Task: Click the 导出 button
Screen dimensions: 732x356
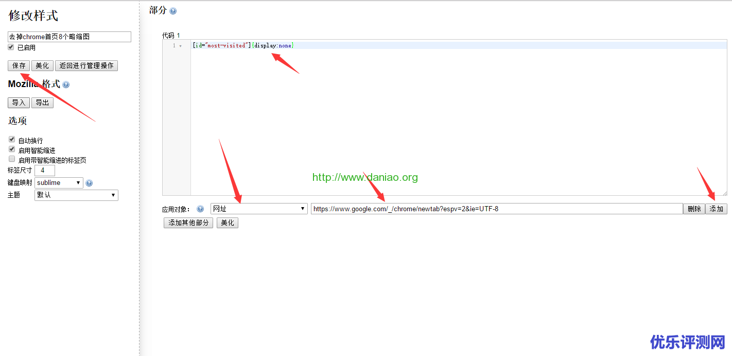Action: [x=42, y=103]
